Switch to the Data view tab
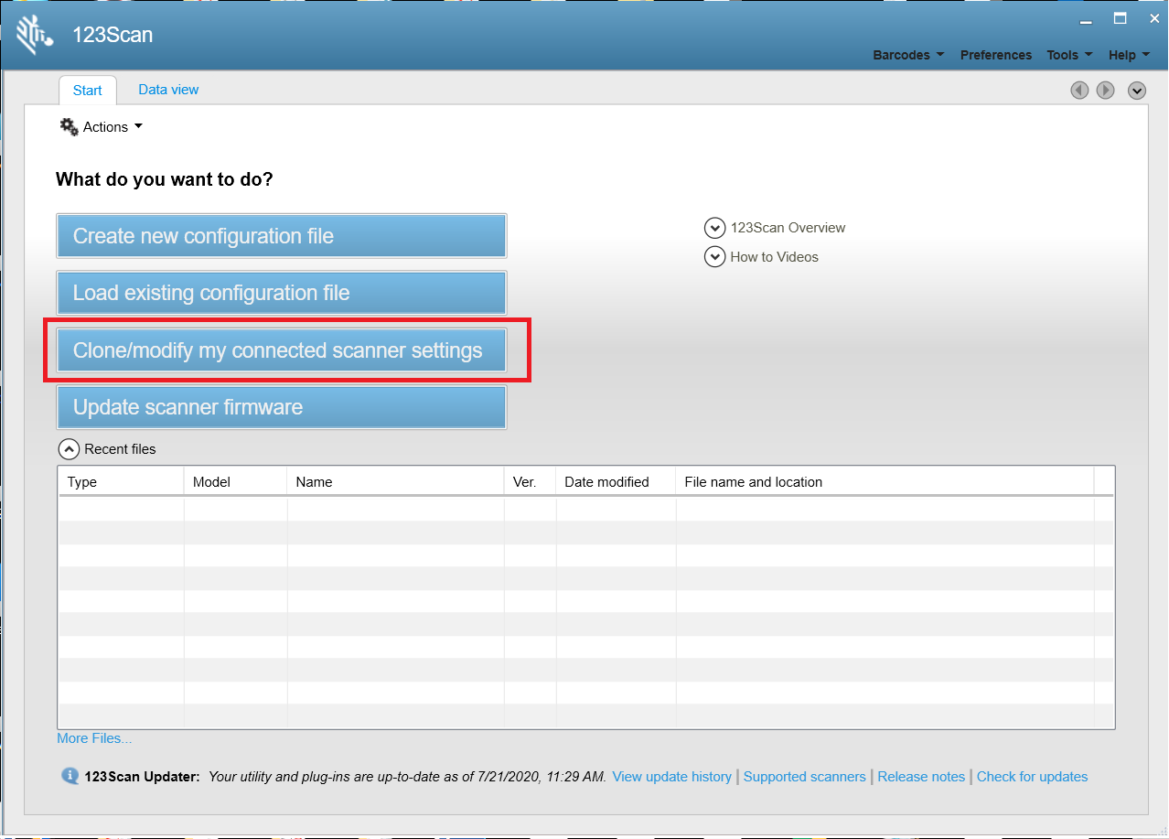Screen dimensions: 1169x839 pos(168,90)
